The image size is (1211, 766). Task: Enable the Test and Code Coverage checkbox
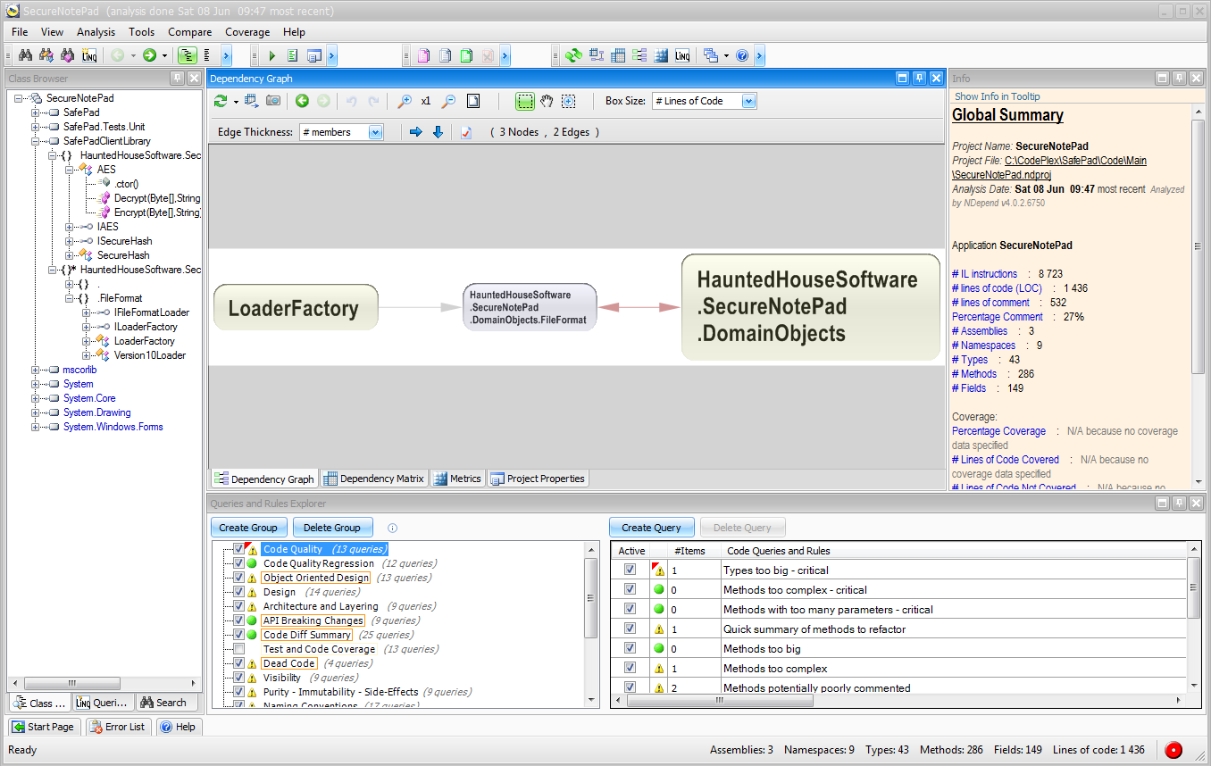238,649
